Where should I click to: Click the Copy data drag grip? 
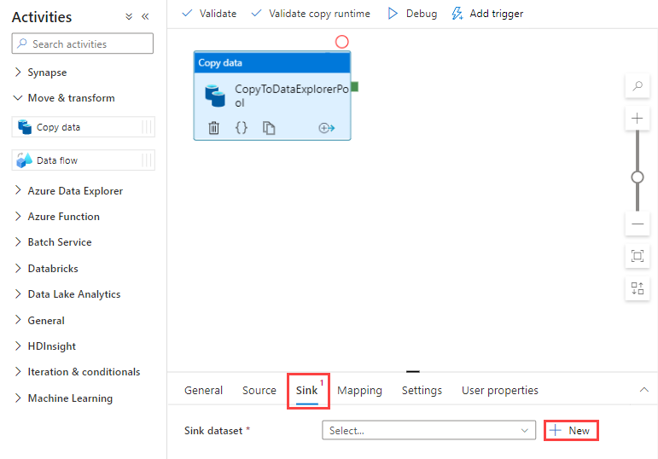[x=147, y=127]
